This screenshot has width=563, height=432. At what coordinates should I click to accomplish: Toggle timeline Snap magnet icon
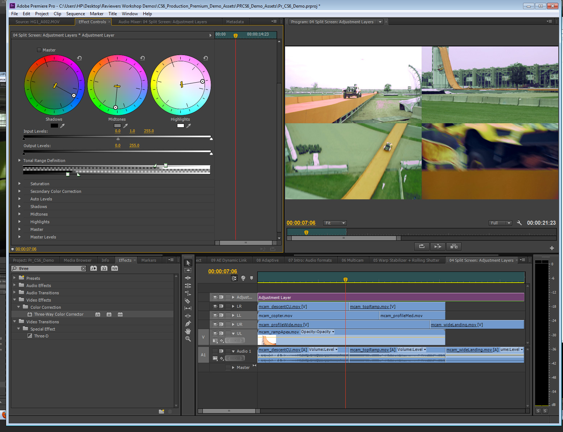[234, 278]
